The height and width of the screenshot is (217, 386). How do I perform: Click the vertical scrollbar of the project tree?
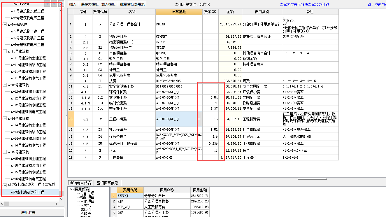tap(61, 104)
